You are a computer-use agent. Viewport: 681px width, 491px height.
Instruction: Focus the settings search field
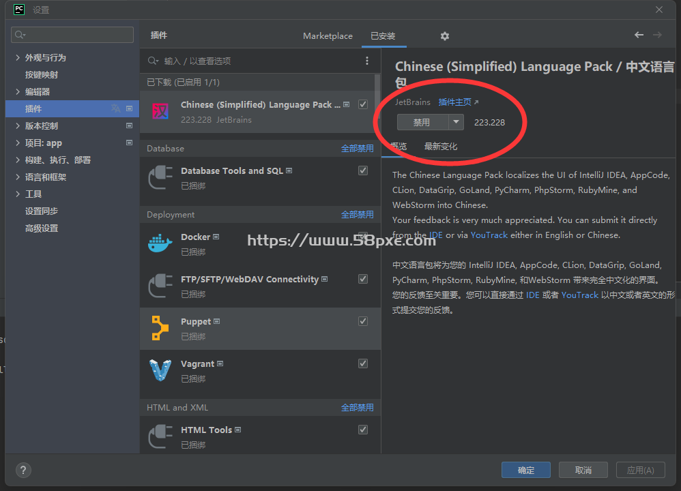[x=72, y=35]
